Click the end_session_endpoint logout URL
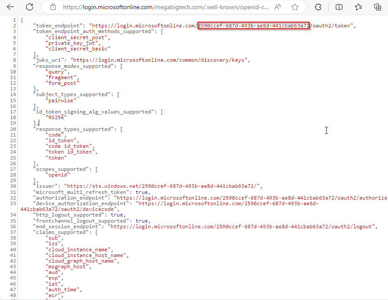 tap(241, 227)
